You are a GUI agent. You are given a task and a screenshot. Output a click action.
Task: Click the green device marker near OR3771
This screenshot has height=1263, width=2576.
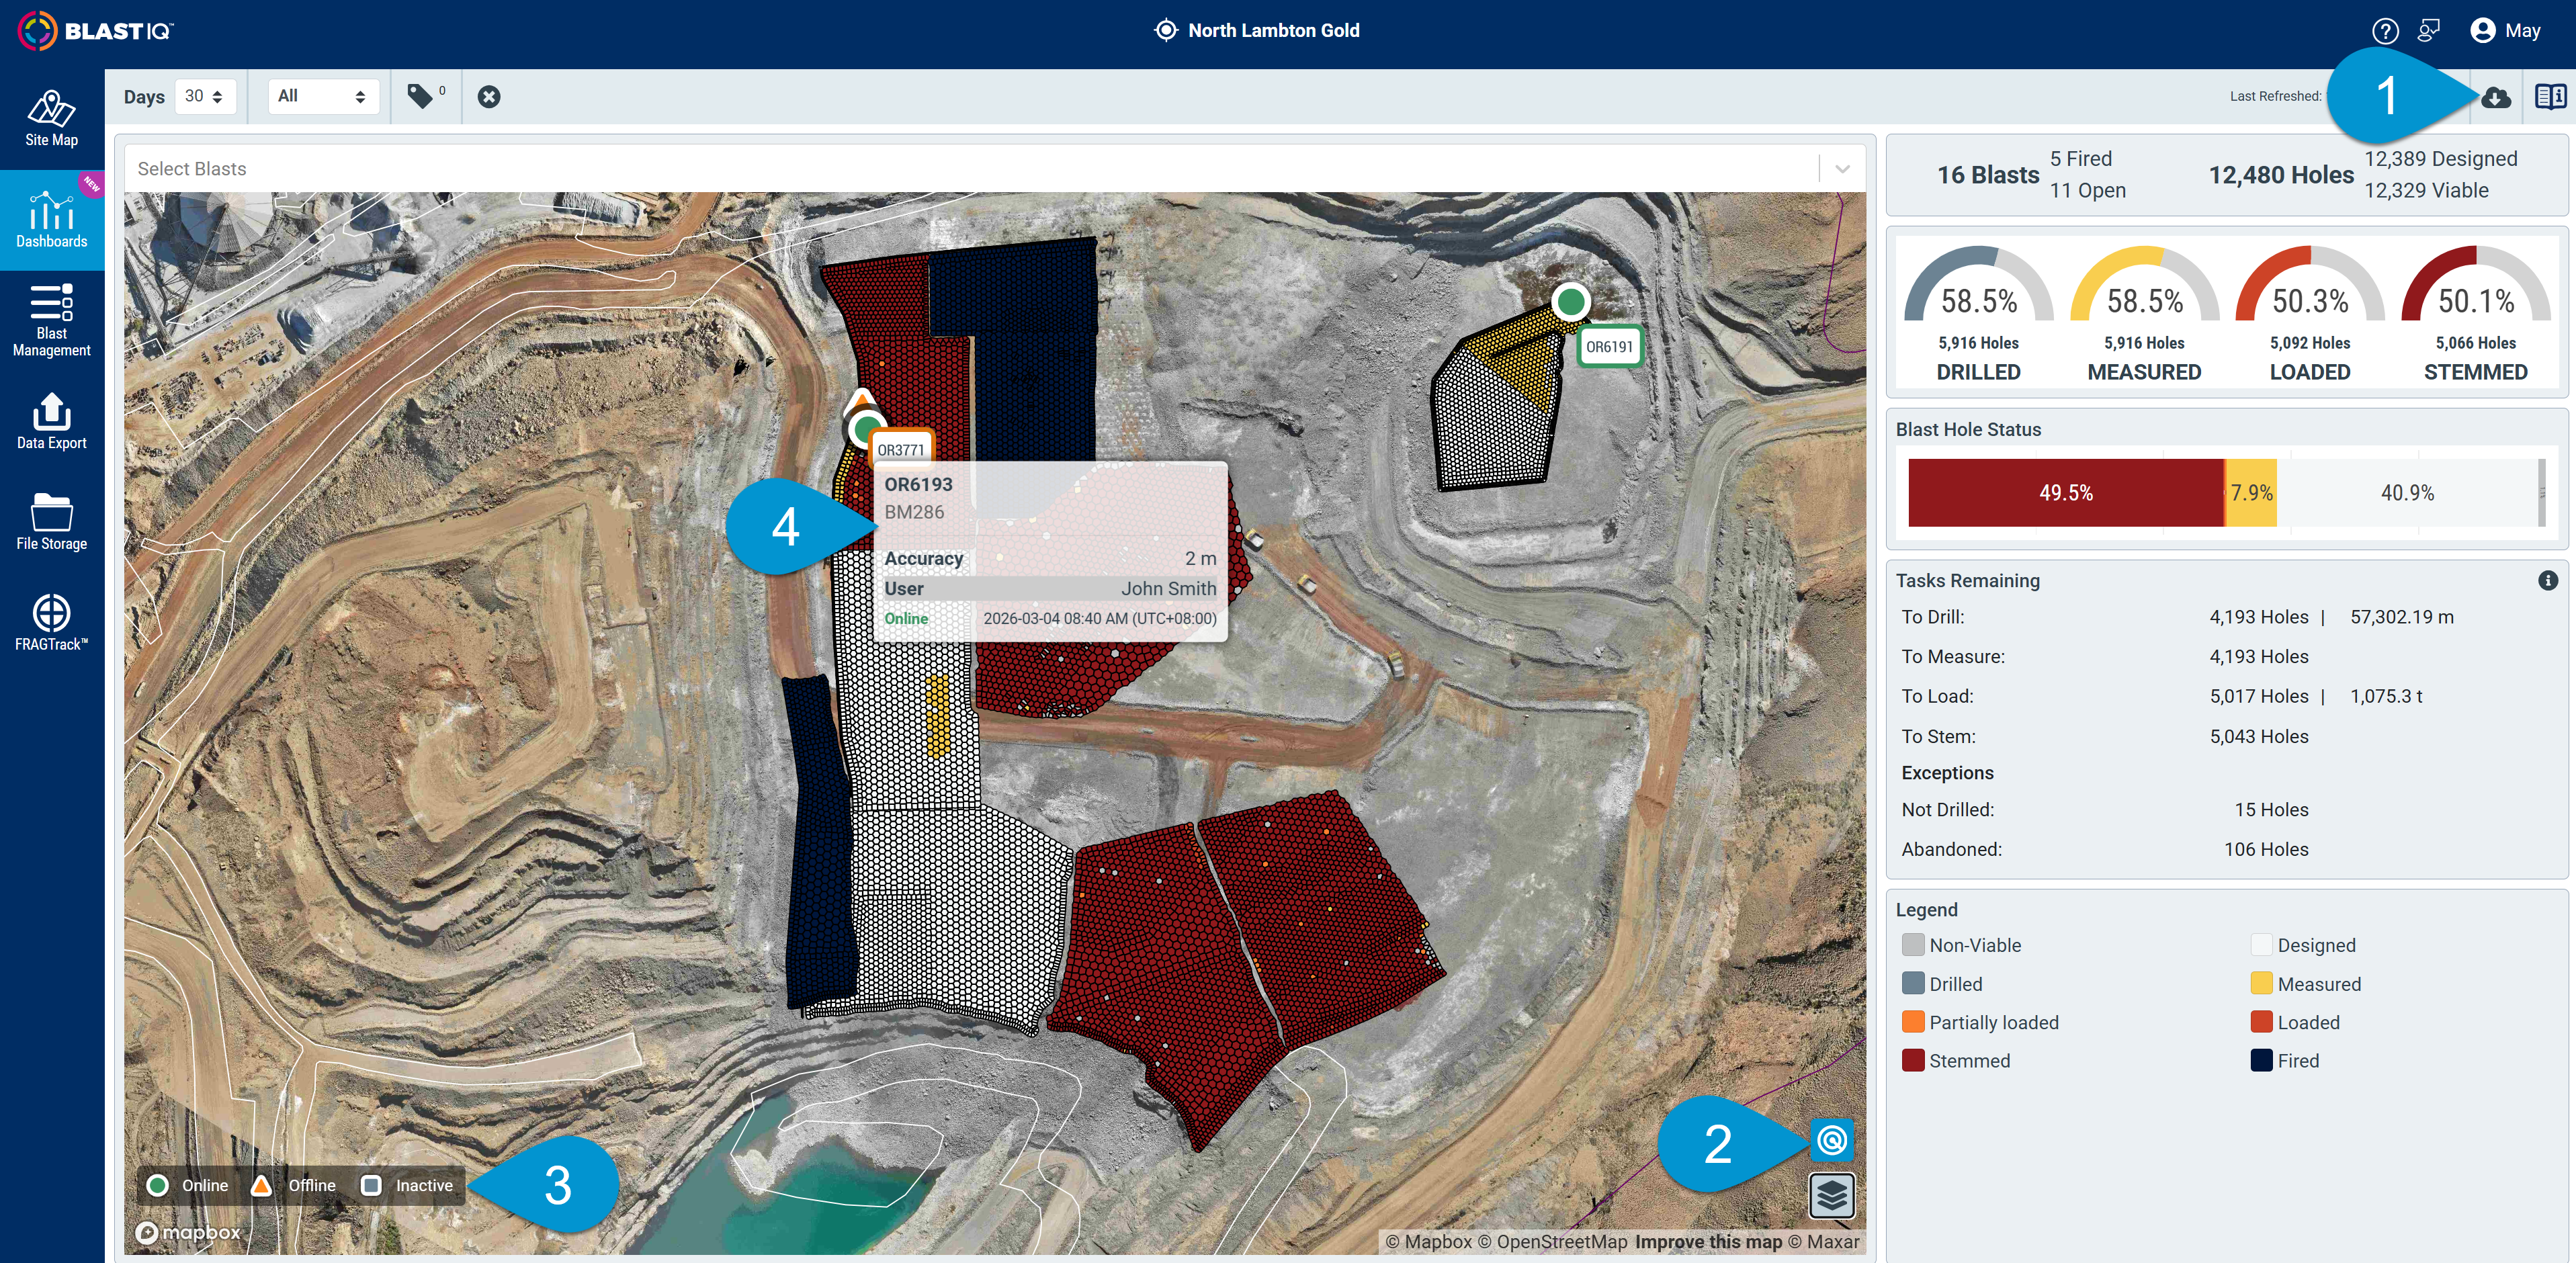866,430
